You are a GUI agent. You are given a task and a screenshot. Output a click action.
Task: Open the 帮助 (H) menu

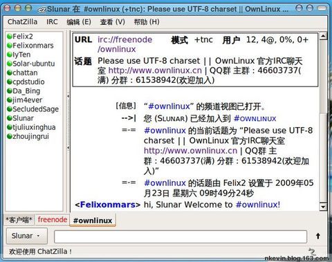pos(147,22)
